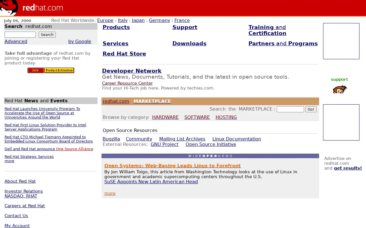The height and width of the screenshot is (228, 366).
Task: Open Partners and Programs
Action: point(283,43)
